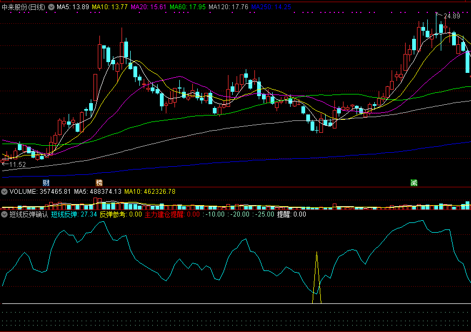Click the :-25.00 reference value

click(264, 214)
